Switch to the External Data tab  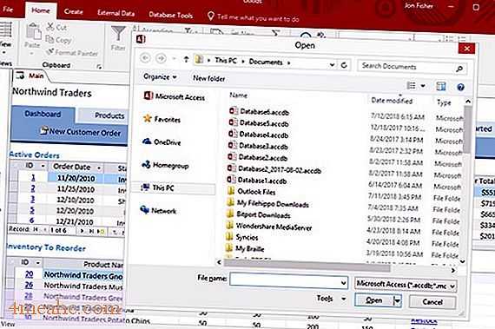(116, 13)
